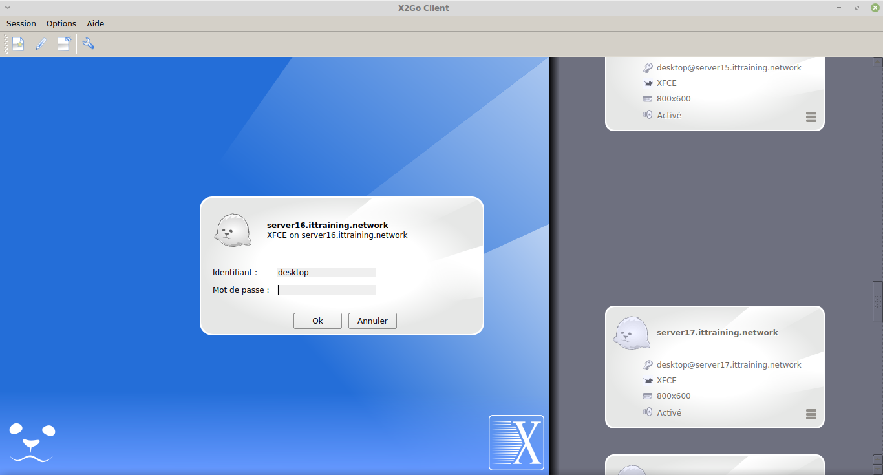883x475 pixels.
Task: Click the seal avatar on server17 card
Action: pyautogui.click(x=631, y=333)
